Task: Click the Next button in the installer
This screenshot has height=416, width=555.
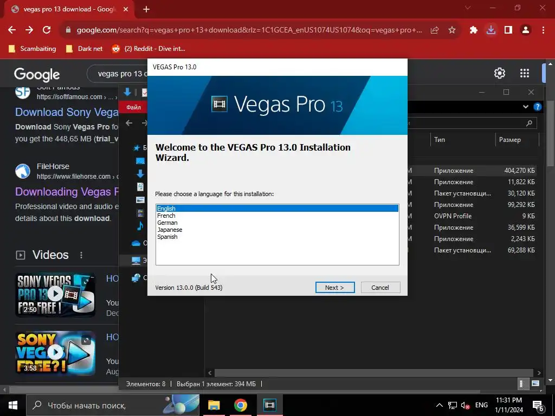Action: 335,287
